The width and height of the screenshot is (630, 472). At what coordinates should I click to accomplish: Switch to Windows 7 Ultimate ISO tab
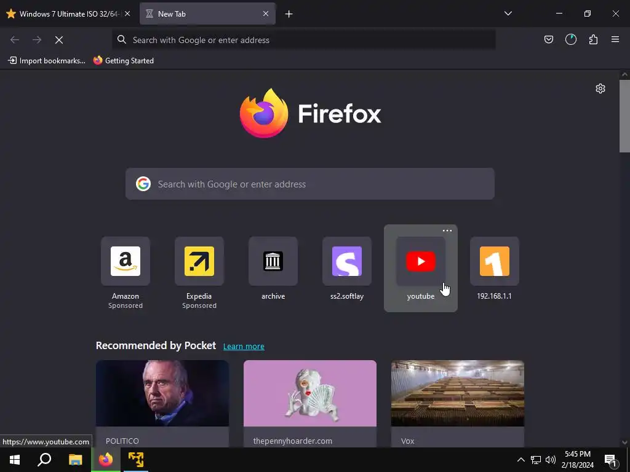coord(69,14)
